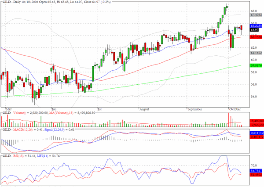
Task: Select the green 59.0876 moving average label
Action: click(x=256, y=65)
